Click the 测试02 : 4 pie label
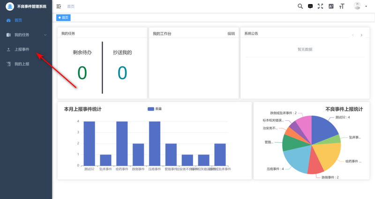The height and width of the screenshot is (199, 375). click(x=343, y=118)
